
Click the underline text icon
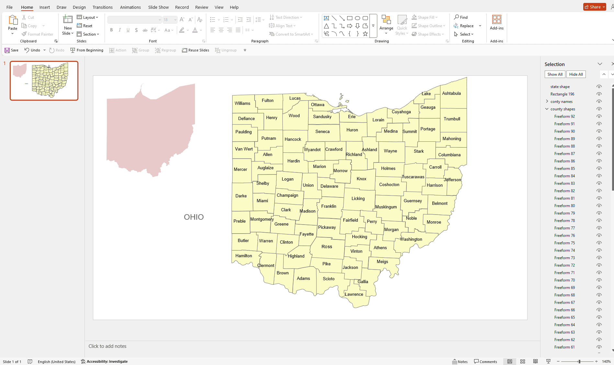coord(128,30)
